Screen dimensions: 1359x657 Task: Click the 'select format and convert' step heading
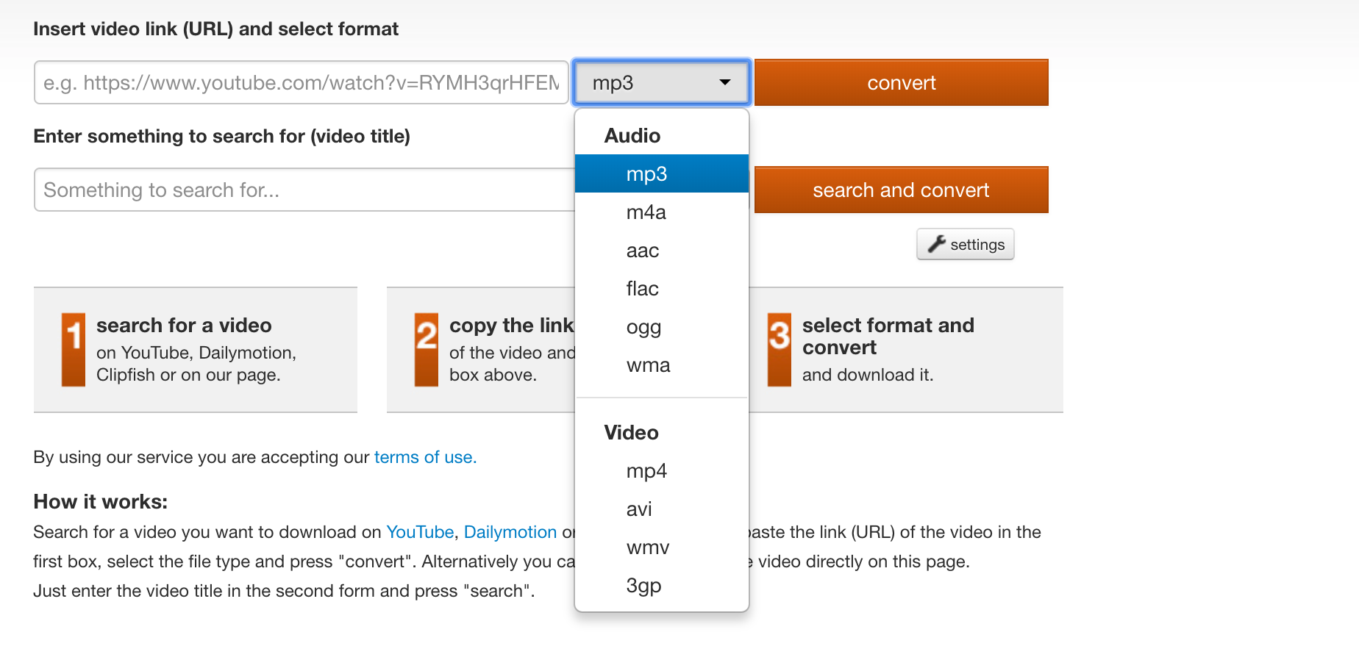click(888, 336)
